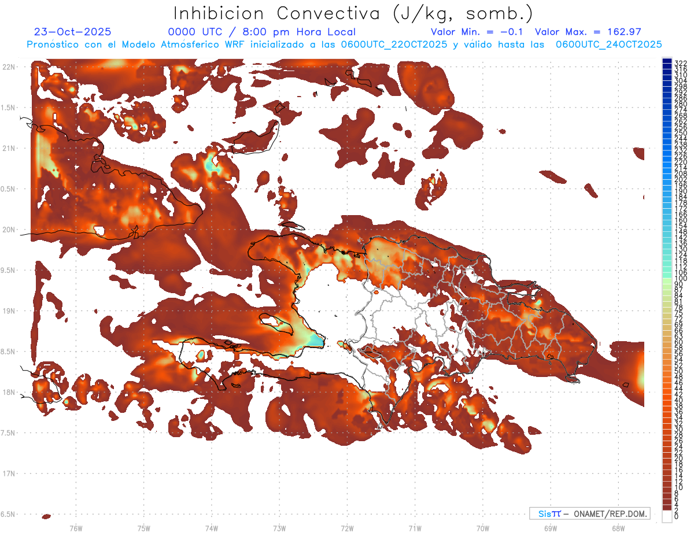Click the '30' color scale value
The width and height of the screenshot is (694, 536).
point(679,429)
